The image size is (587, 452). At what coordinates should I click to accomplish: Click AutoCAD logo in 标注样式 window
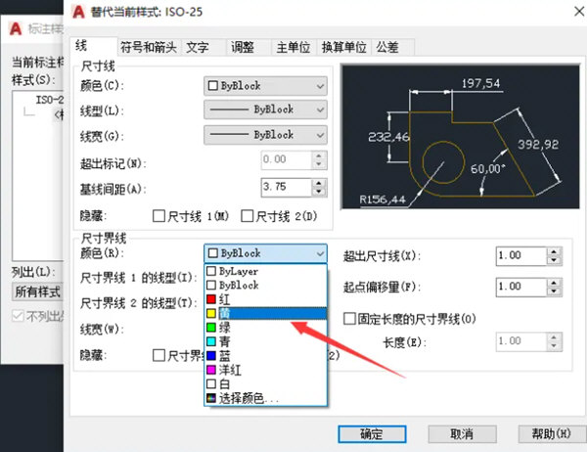16,28
